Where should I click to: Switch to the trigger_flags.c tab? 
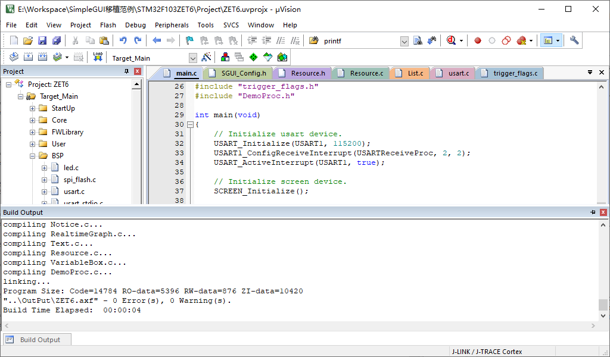click(x=510, y=73)
